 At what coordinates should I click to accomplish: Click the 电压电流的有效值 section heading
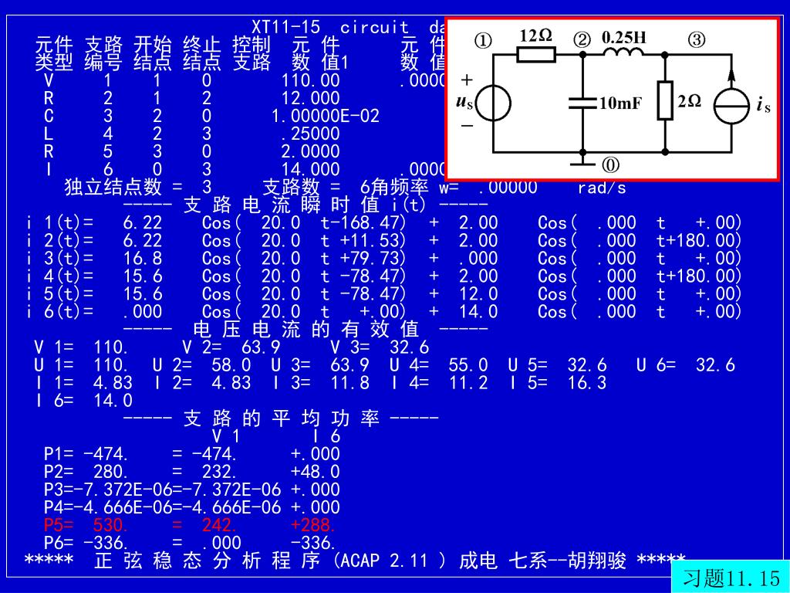click(306, 330)
